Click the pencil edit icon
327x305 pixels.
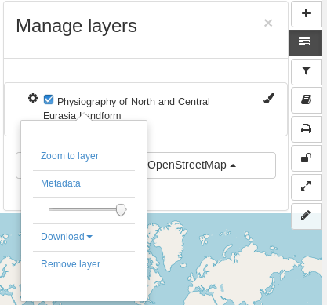coord(306,215)
